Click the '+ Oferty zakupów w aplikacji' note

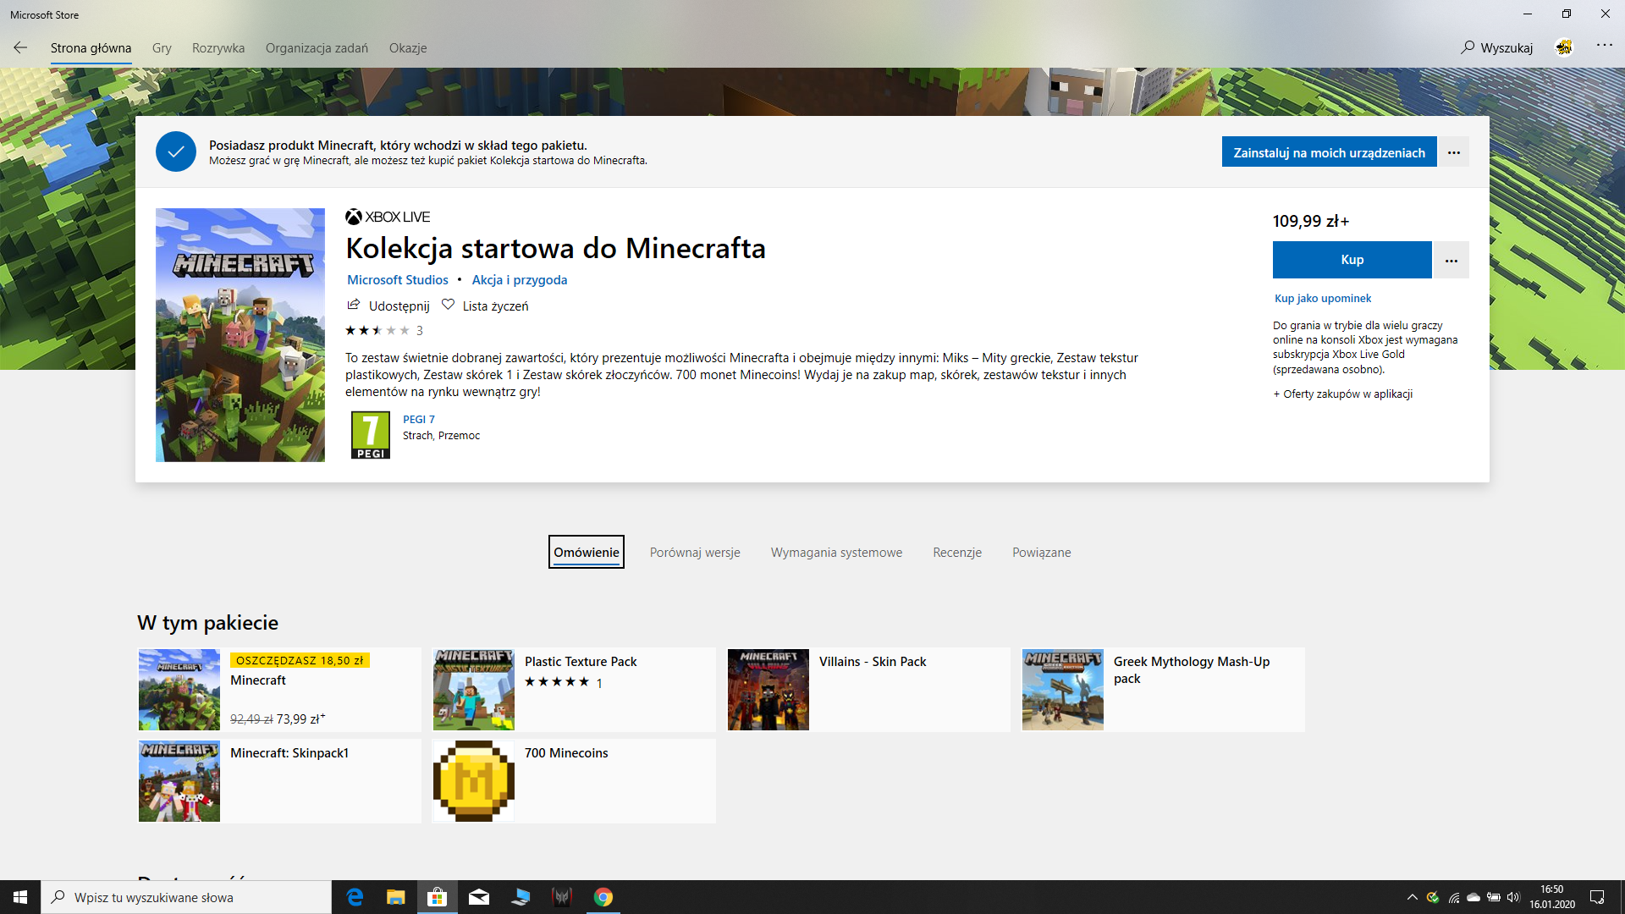click(x=1343, y=394)
